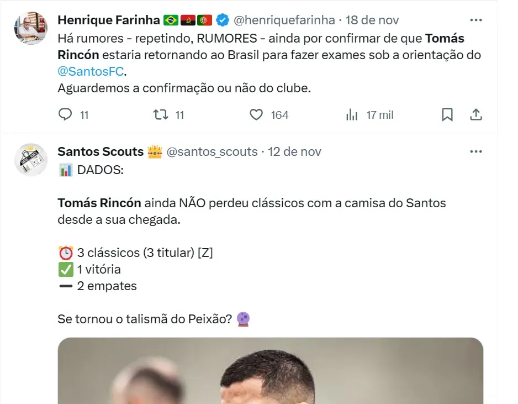Open more options on Henrique Farinha's tweet
518x404 pixels.
(x=475, y=20)
